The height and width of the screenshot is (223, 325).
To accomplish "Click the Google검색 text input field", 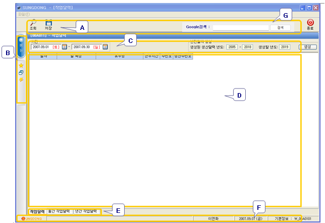I will [x=241, y=27].
